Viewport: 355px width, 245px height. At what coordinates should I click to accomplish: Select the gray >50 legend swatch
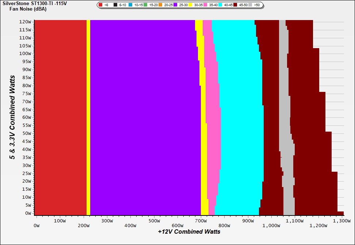coord(251,5)
